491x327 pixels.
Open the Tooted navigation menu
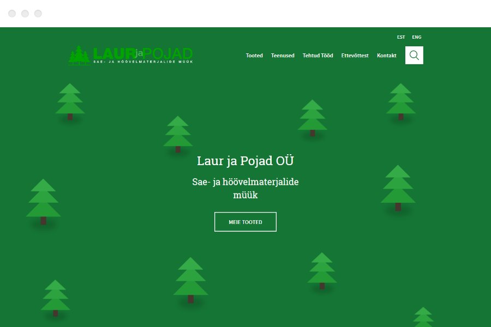click(x=254, y=55)
